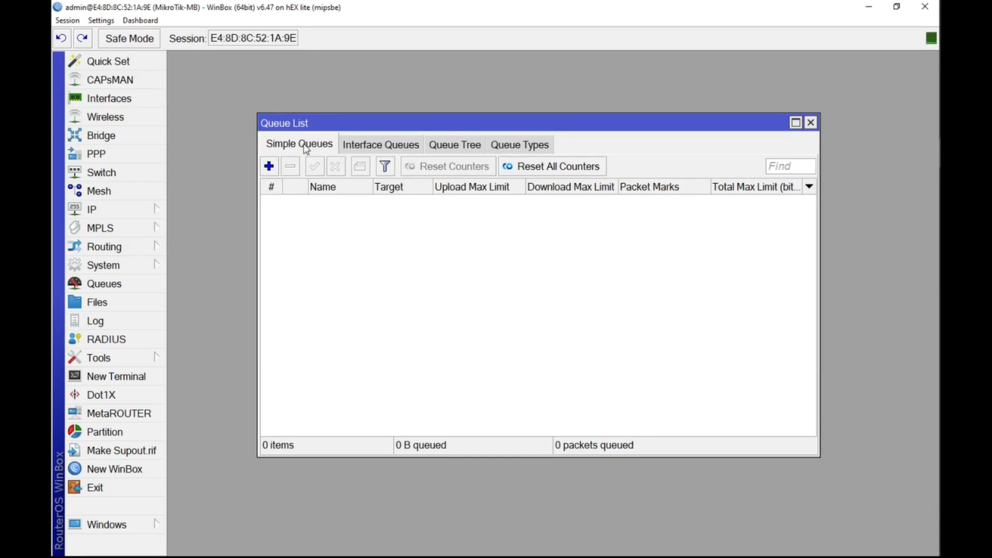Open the Session menu
Viewport: 992px width, 558px height.
point(68,20)
